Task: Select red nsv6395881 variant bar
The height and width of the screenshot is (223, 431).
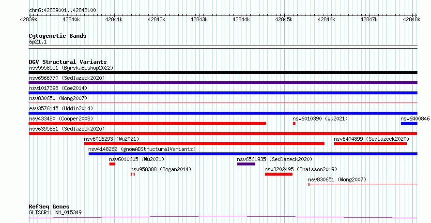Action: point(223,134)
